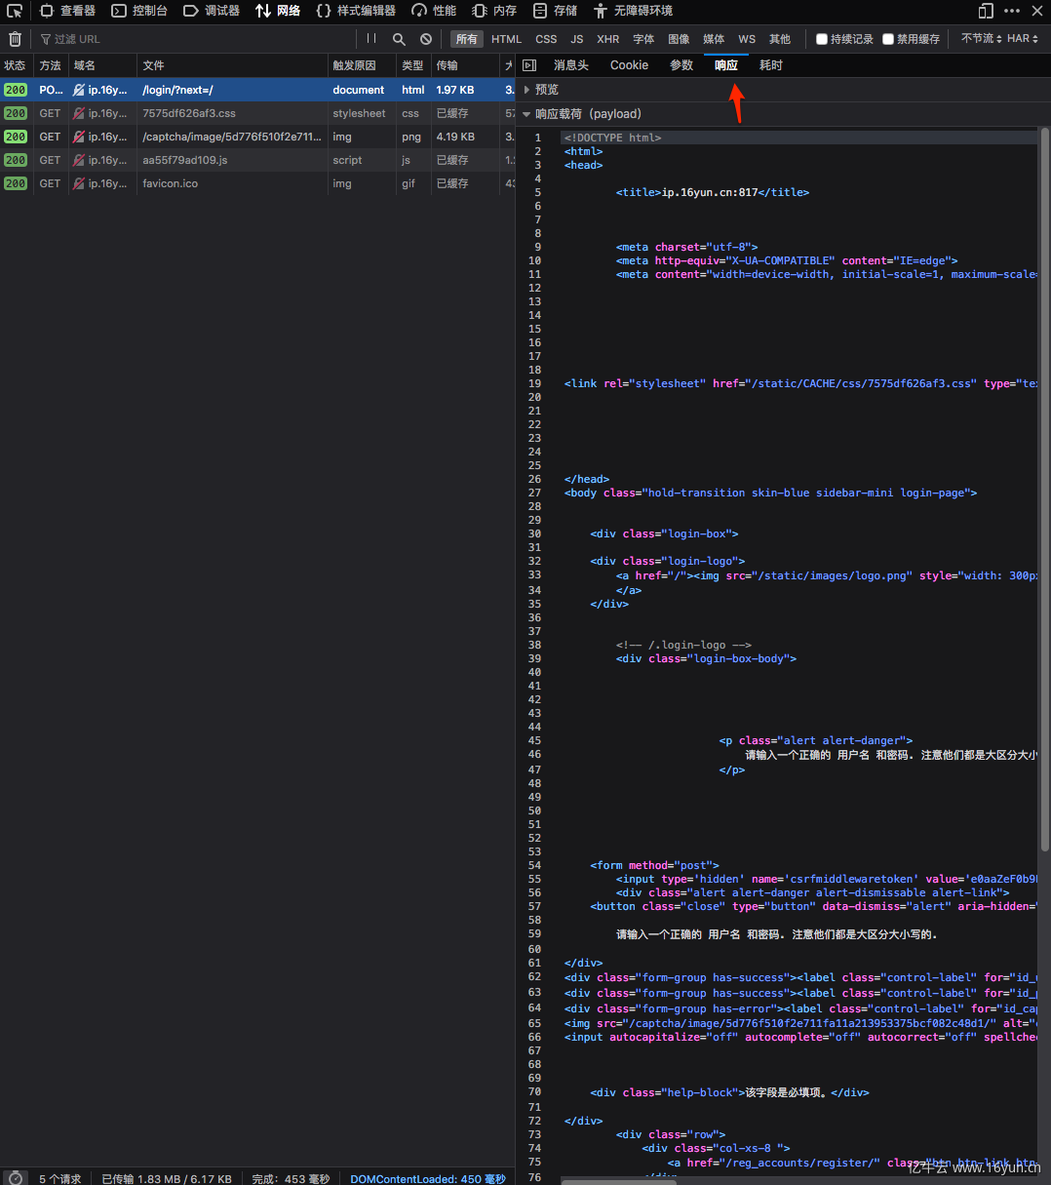The width and height of the screenshot is (1051, 1185).
Task: Open network search magnifier icon
Action: click(399, 39)
